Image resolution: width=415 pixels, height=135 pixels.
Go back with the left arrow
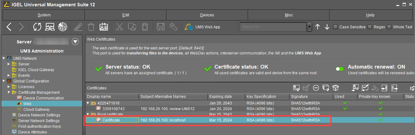(x=9, y=27)
